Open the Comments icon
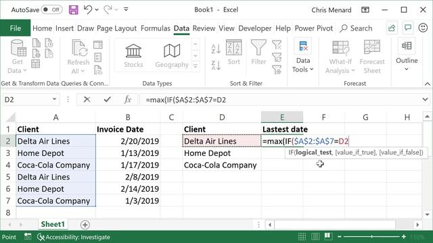The image size is (433, 243). coord(407,28)
